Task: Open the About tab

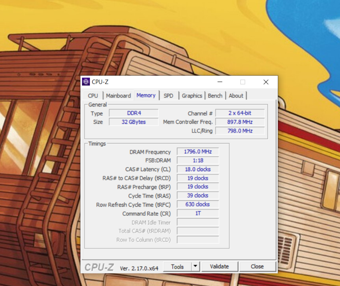Action: click(x=236, y=95)
